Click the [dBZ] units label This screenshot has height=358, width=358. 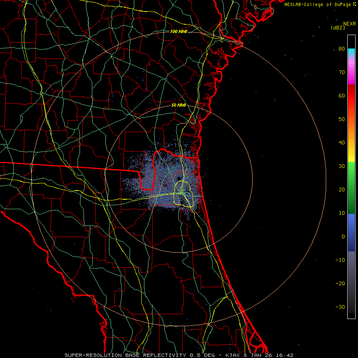coord(338,27)
